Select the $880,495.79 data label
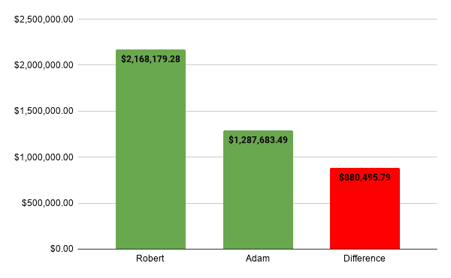 point(365,178)
